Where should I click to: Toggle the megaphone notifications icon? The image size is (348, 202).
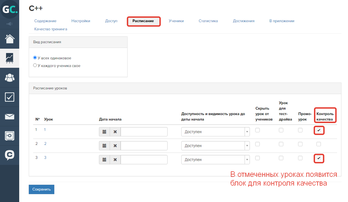pos(10,24)
